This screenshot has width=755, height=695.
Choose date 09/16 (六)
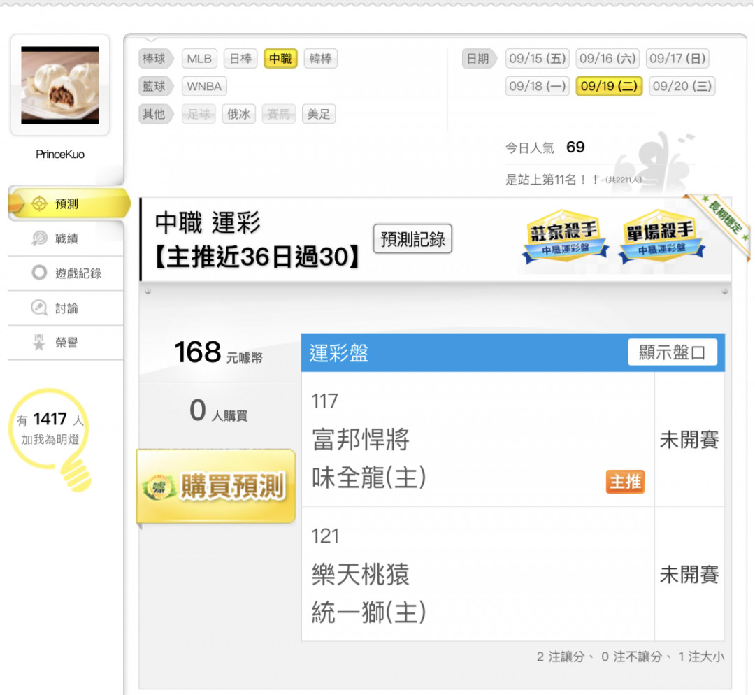coord(607,59)
